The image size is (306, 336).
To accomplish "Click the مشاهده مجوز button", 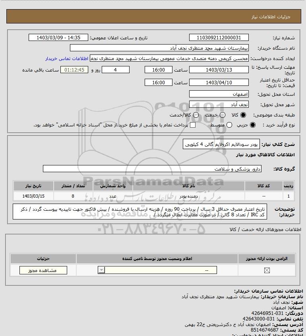I will [x=43, y=270].
